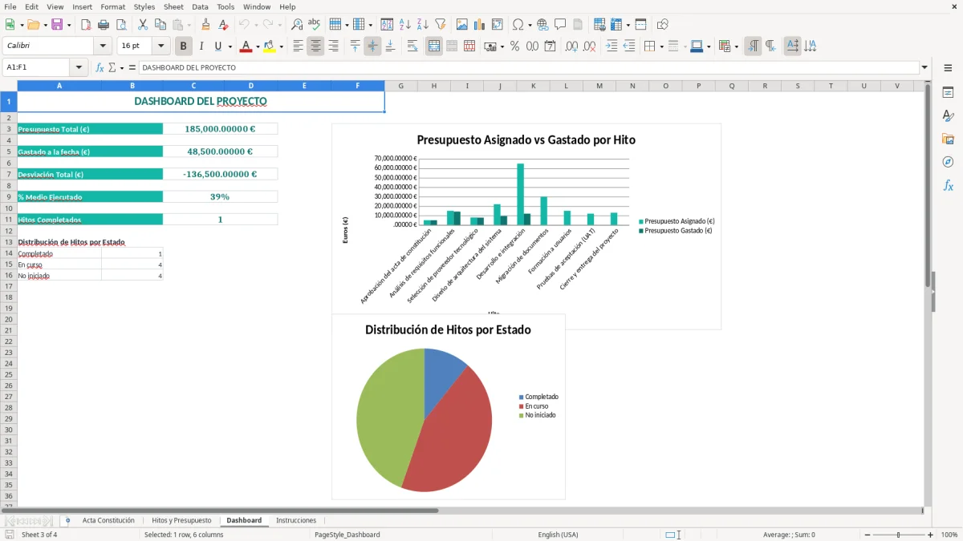Insert a chart

(x=480, y=25)
